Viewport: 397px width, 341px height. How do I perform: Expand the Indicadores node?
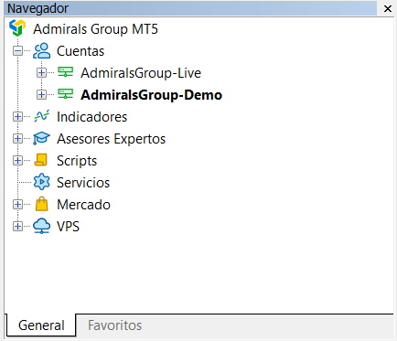17,117
